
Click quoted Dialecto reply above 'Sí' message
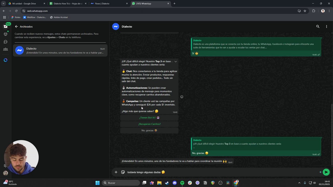(256, 44)
